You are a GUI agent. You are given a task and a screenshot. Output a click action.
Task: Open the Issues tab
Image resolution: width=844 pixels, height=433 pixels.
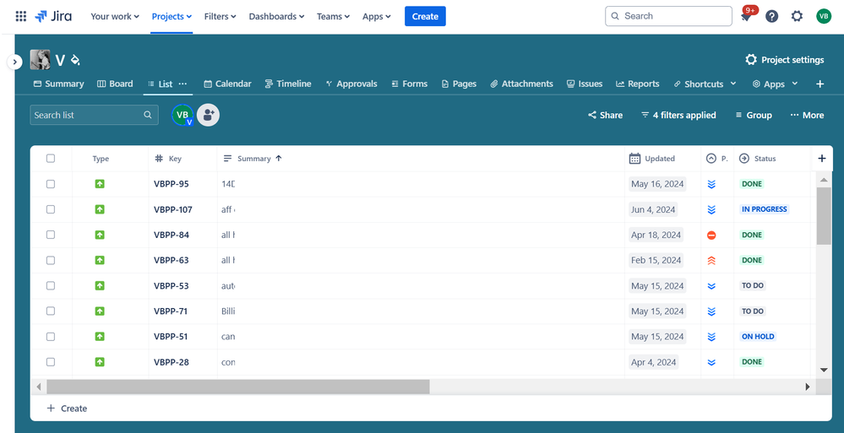coord(585,84)
